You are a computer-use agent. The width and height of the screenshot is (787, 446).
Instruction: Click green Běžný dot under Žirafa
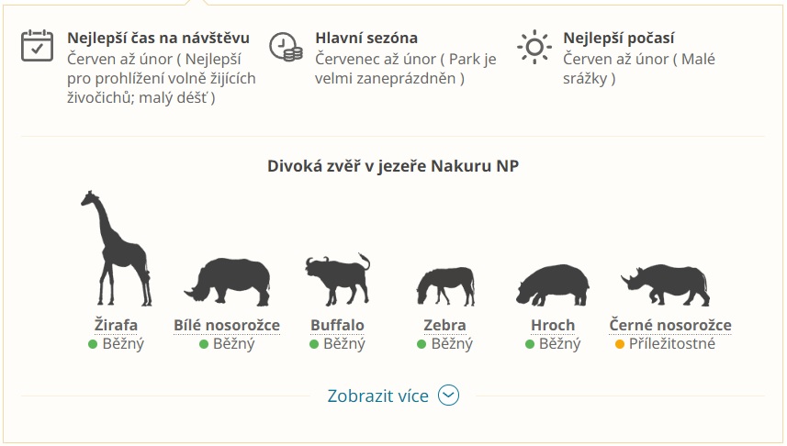coord(93,344)
